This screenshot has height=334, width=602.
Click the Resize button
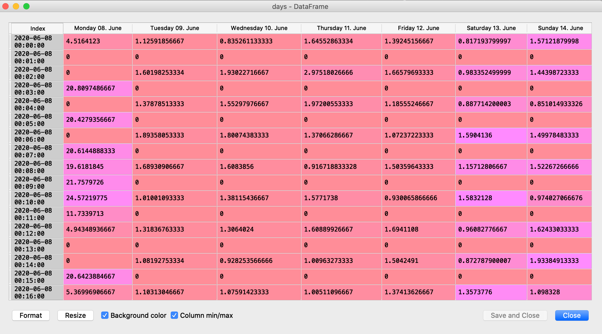[x=75, y=315]
